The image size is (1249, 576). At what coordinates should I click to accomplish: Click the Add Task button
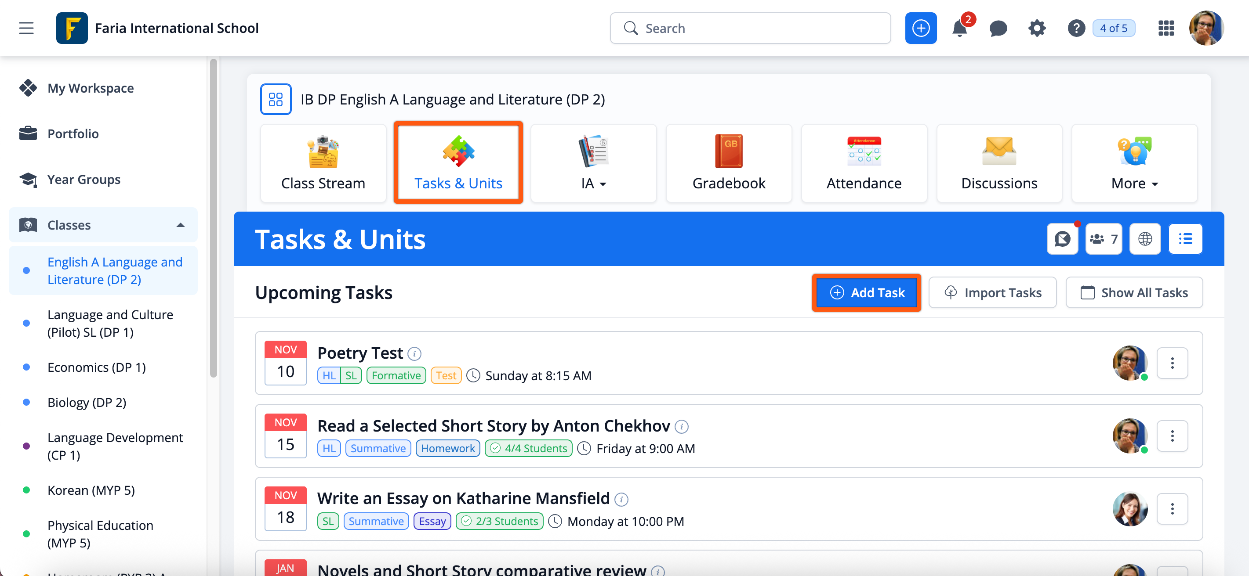(867, 292)
